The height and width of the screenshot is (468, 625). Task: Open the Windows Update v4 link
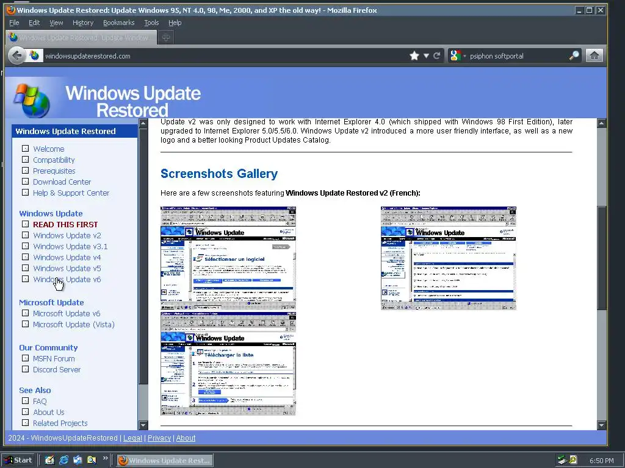click(67, 258)
